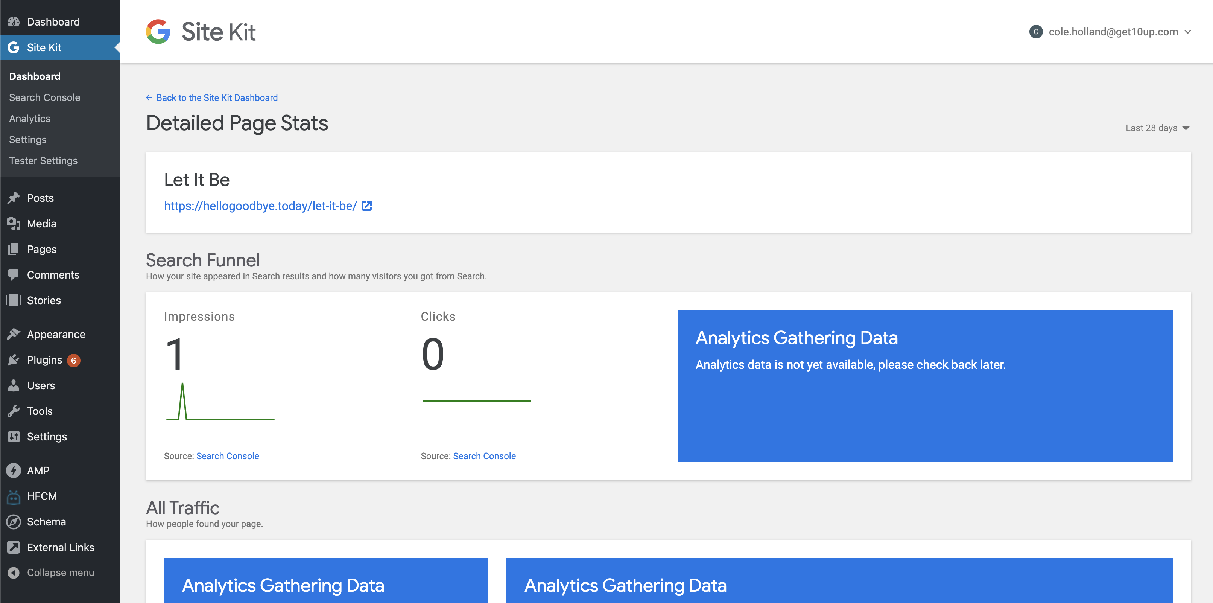The height and width of the screenshot is (603, 1213).
Task: Click the cole.holland@get10up.com account email
Action: [1113, 32]
